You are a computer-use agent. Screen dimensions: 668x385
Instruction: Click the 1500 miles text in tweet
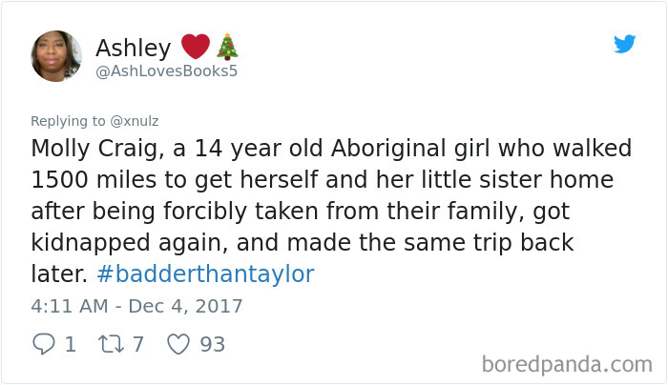94,179
